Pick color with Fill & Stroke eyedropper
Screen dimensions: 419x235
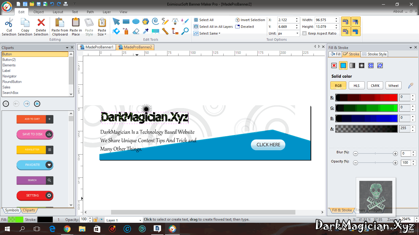[410, 86]
